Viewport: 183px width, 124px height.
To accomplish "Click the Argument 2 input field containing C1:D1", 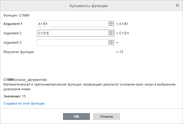I will click(x=76, y=33).
